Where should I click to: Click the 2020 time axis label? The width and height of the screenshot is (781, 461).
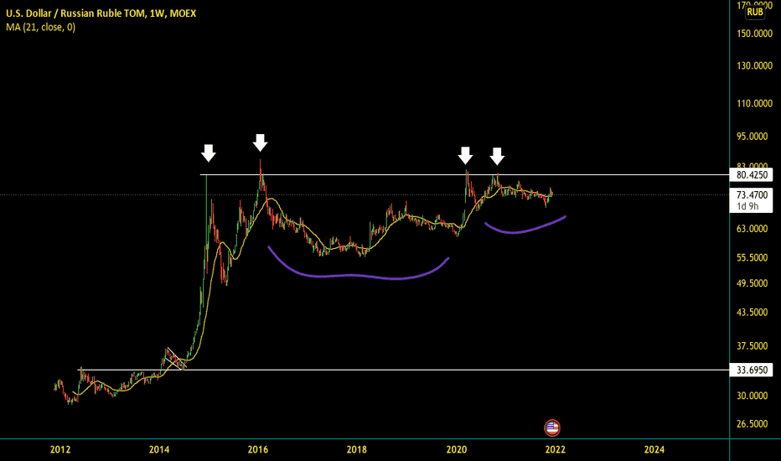coord(456,449)
